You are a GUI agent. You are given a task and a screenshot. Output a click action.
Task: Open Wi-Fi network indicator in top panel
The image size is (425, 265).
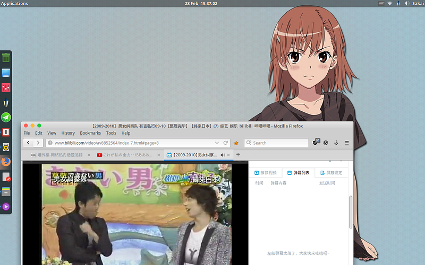tap(390, 4)
